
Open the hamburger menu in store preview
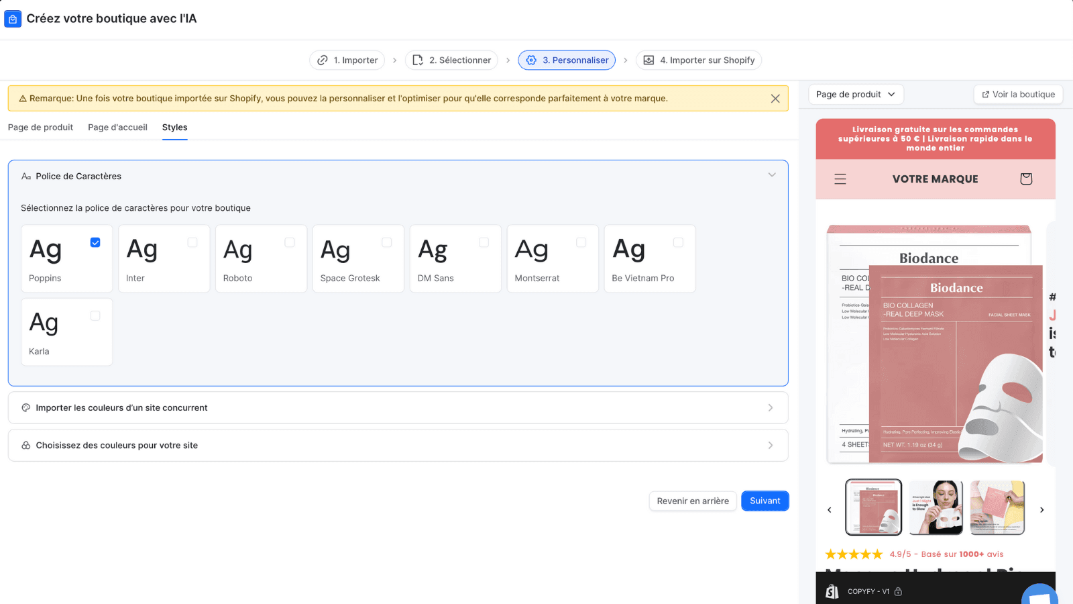[840, 179]
